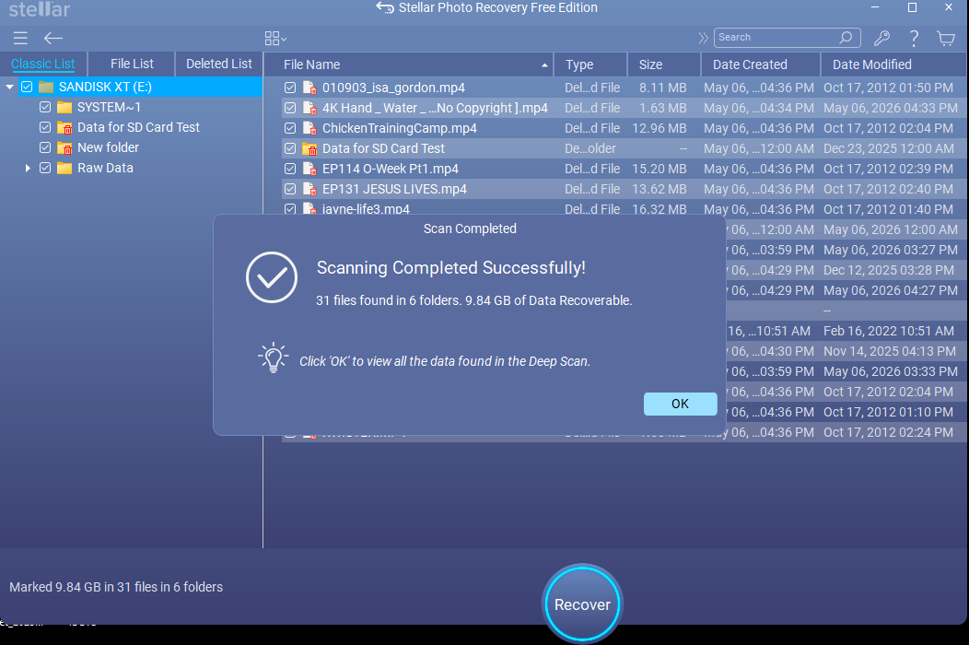969x645 pixels.
Task: Click the Recover button
Action: point(582,604)
